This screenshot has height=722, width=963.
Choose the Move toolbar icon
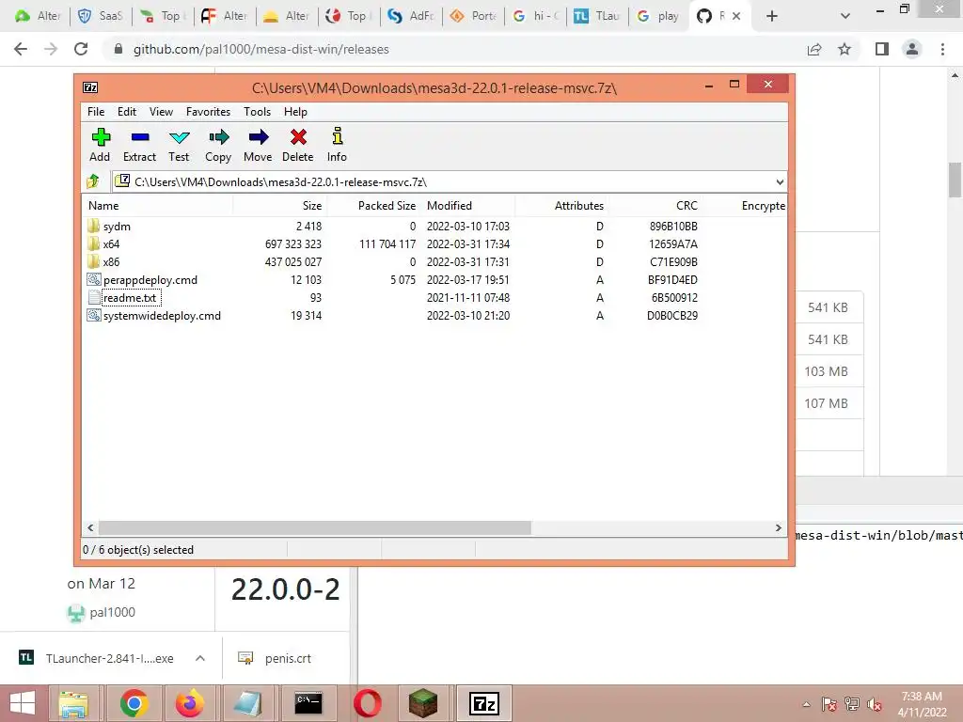click(x=259, y=137)
